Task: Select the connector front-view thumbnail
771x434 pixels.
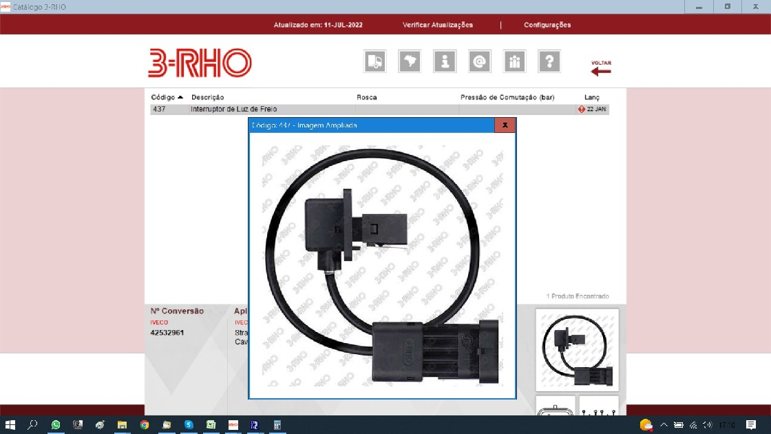Action: [x=556, y=408]
